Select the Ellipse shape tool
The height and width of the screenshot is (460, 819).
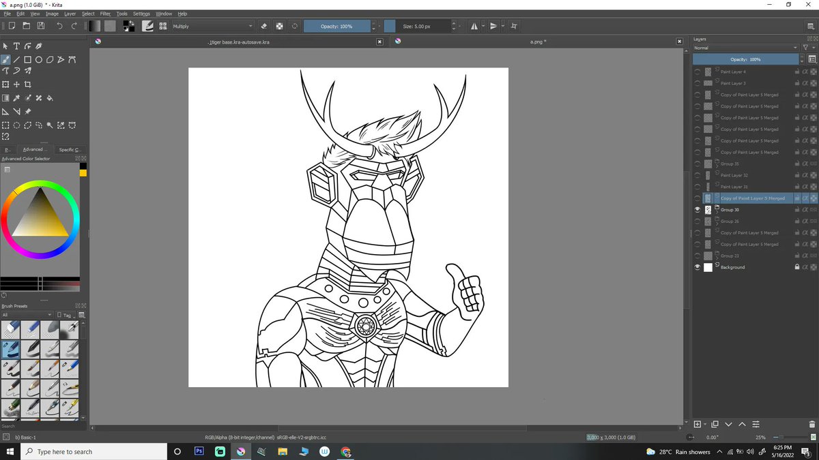39,59
